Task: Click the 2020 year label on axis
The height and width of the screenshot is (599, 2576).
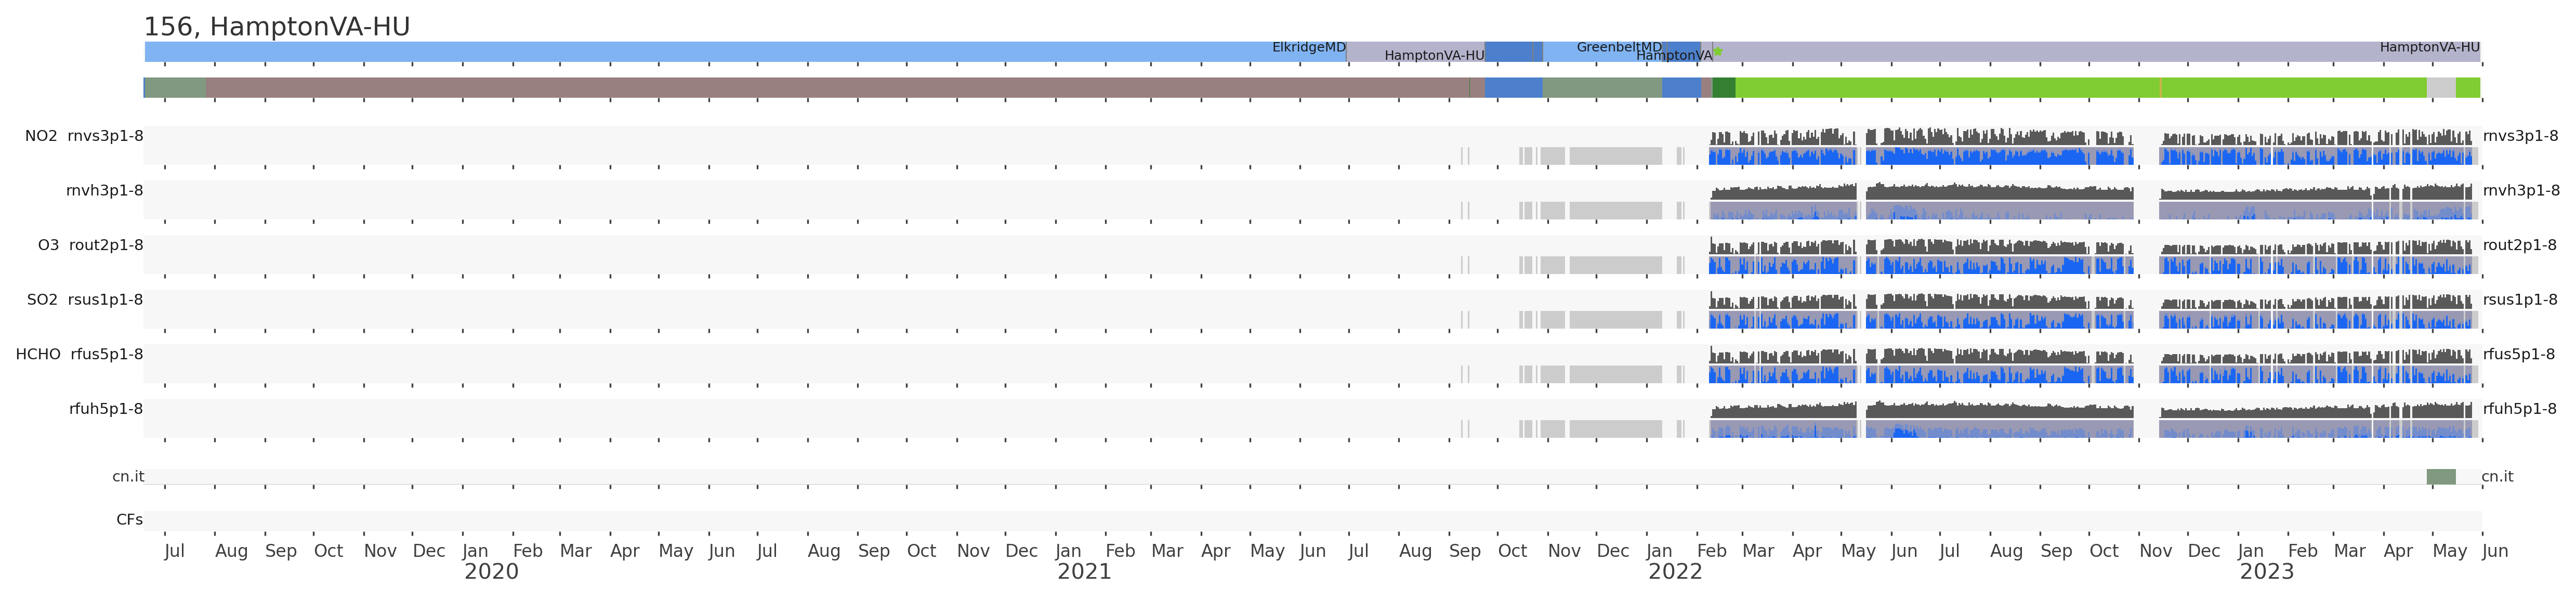Action: [491, 572]
